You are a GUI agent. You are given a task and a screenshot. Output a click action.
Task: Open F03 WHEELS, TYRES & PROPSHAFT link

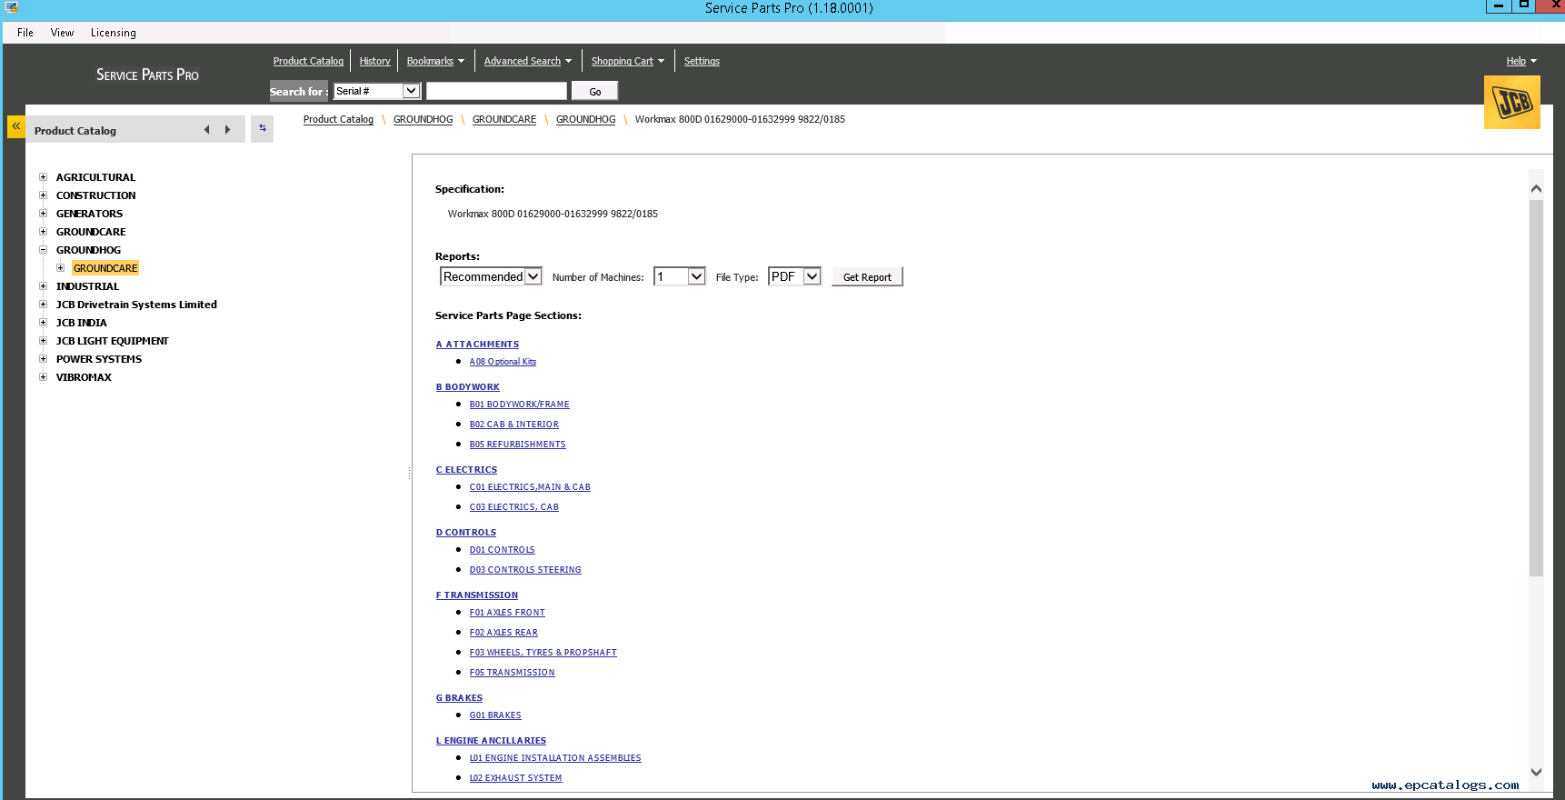click(543, 653)
